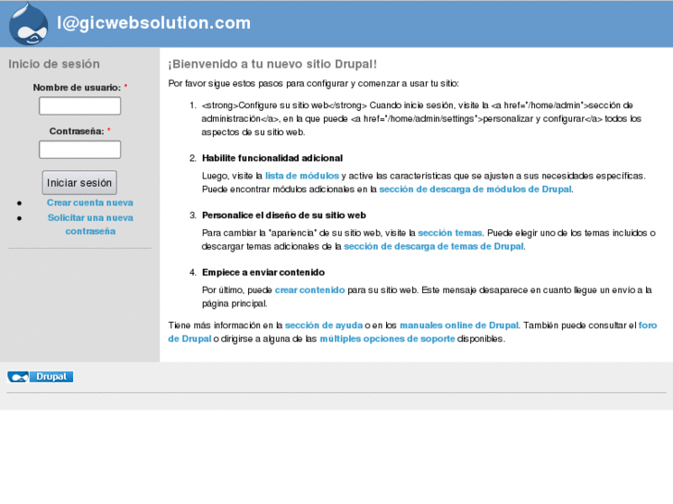Image resolution: width=673 pixels, height=504 pixels.
Task: Click the Nombre de usuario label
Action: click(77, 88)
